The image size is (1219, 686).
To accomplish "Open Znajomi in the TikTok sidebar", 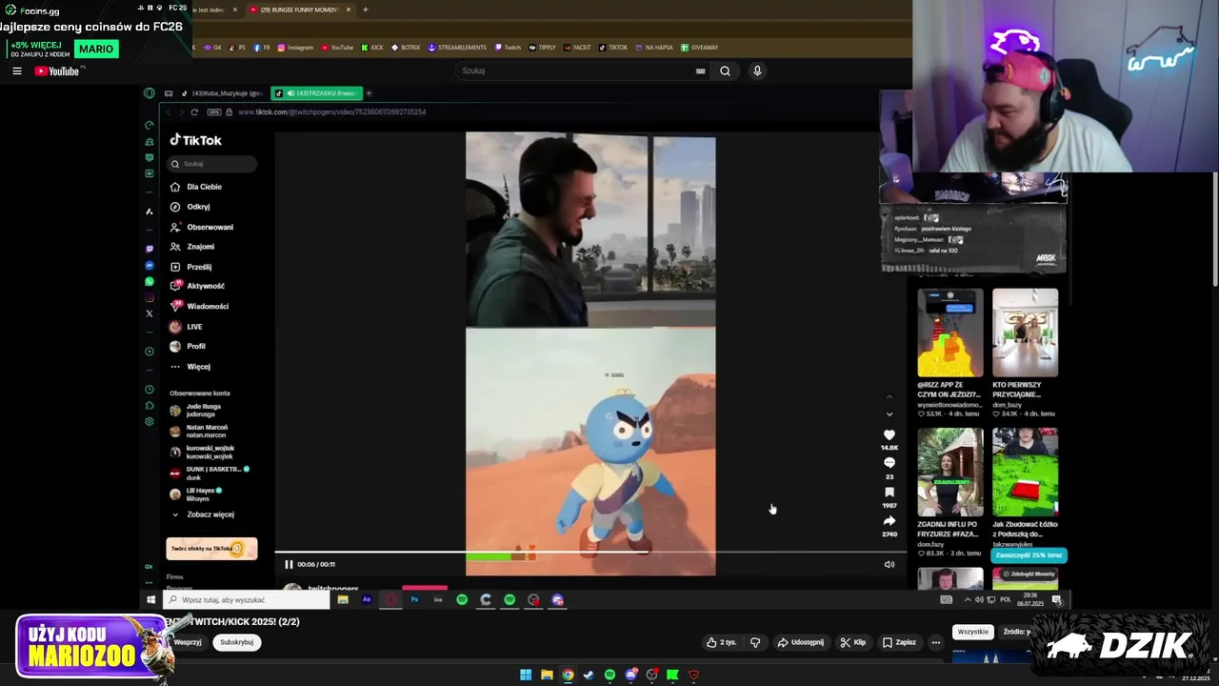I will point(192,247).
